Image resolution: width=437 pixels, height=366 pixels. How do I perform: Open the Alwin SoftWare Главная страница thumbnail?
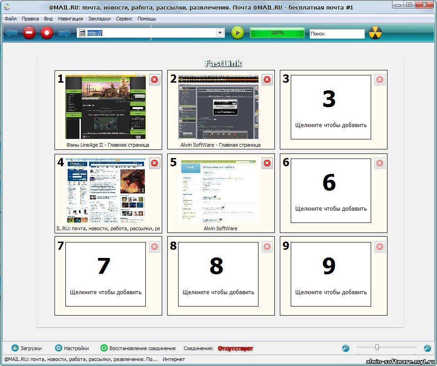tap(218, 107)
